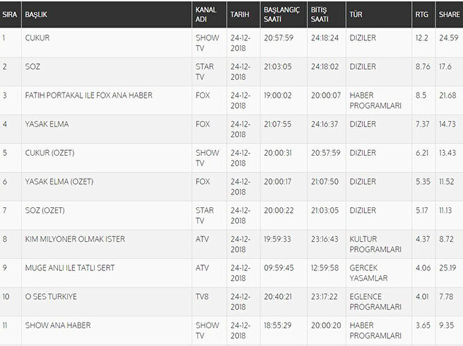Image resolution: width=463 pixels, height=346 pixels.
Task: Click the TARIH column header
Action: (239, 14)
